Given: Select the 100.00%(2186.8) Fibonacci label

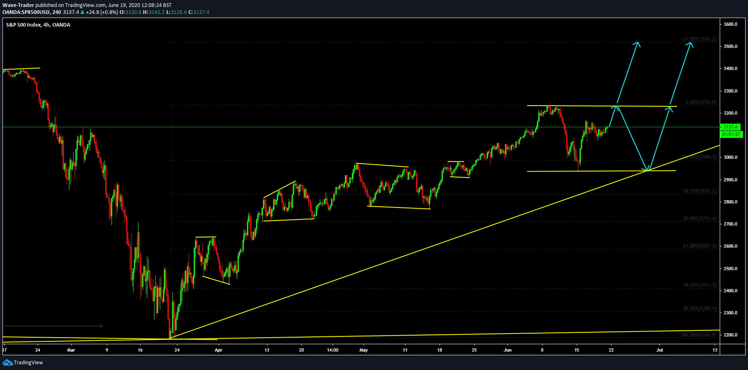Looking at the screenshot, I should [x=698, y=335].
